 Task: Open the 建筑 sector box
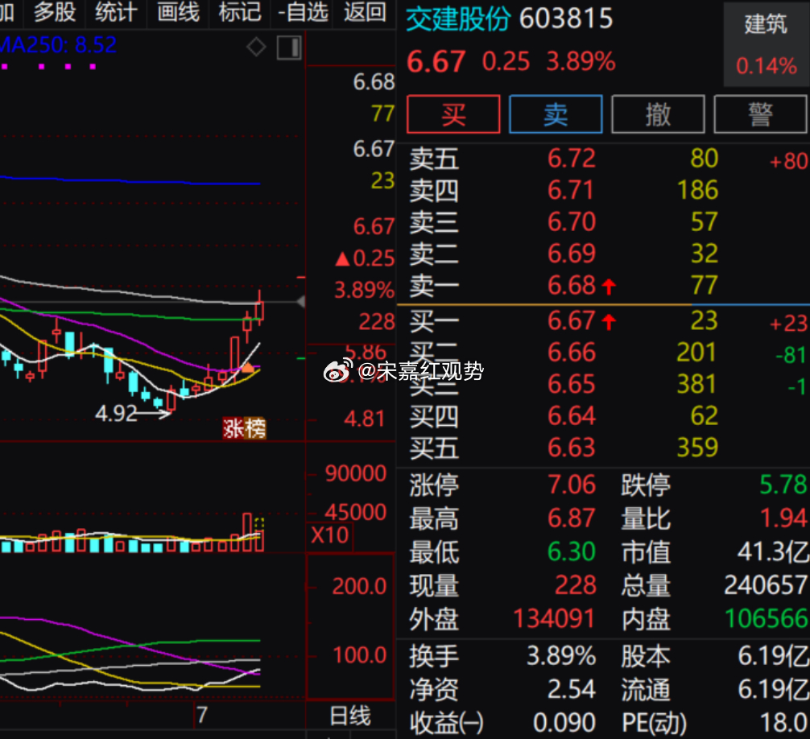point(766,44)
